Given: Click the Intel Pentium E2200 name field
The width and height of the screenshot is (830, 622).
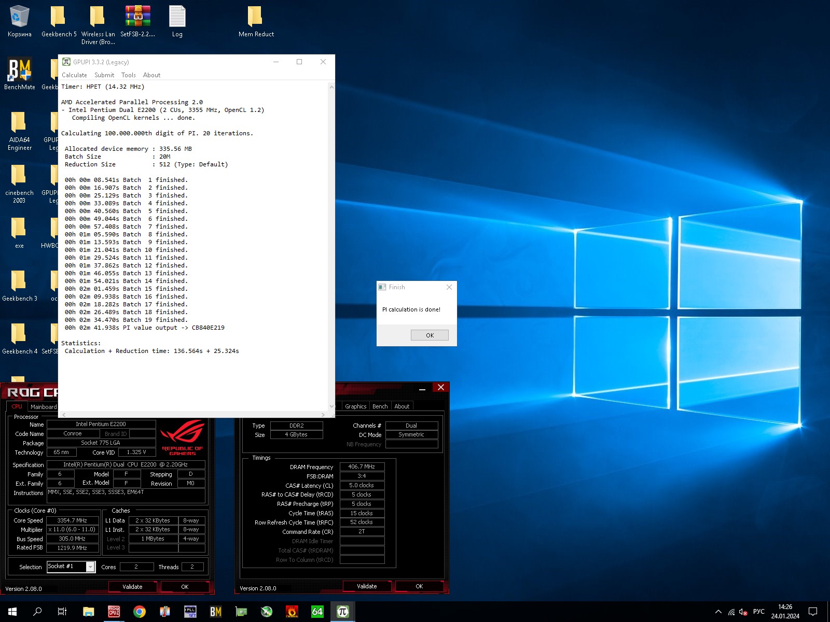Looking at the screenshot, I should [x=101, y=424].
